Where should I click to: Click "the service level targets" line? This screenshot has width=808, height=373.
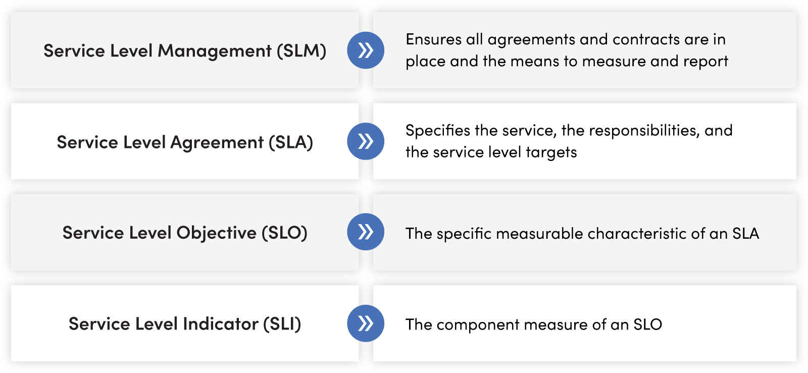(x=491, y=152)
